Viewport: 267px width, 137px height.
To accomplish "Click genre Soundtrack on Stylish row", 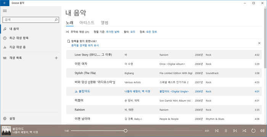I will 212,73.
